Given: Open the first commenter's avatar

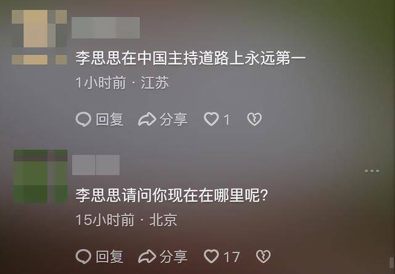Looking at the screenshot, I should pyautogui.click(x=39, y=37).
